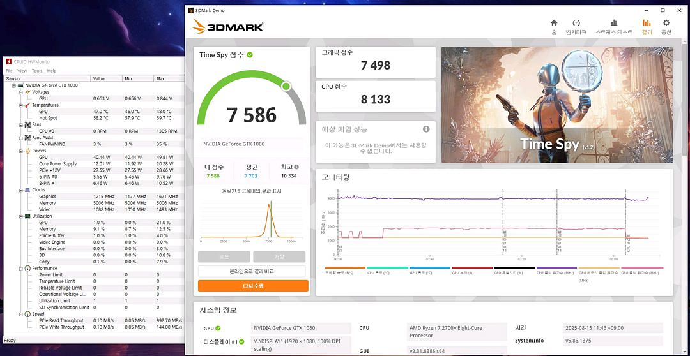Screen dimensions: 690x356
Task: Click the knob on the Time Spy score gauge
Action: pos(286,85)
